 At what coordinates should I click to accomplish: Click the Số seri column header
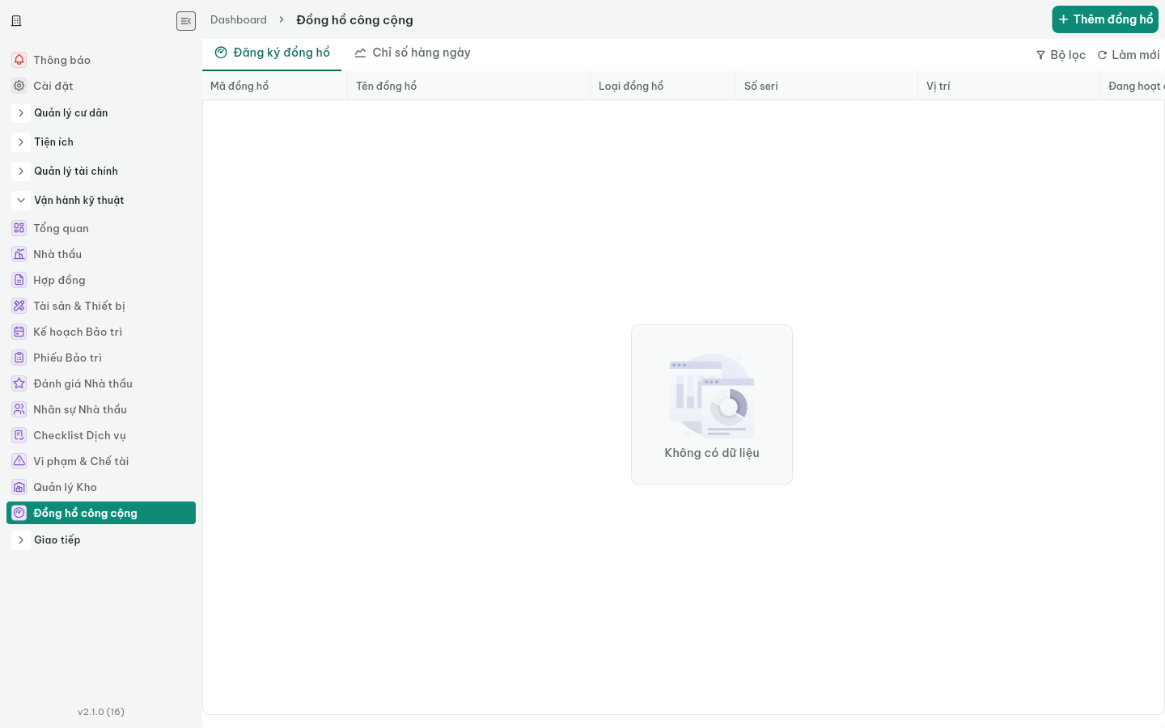[827, 86]
